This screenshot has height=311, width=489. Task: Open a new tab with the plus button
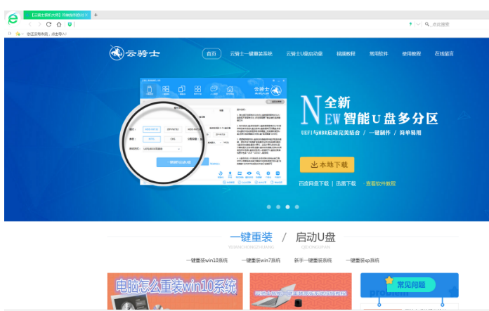[96, 15]
